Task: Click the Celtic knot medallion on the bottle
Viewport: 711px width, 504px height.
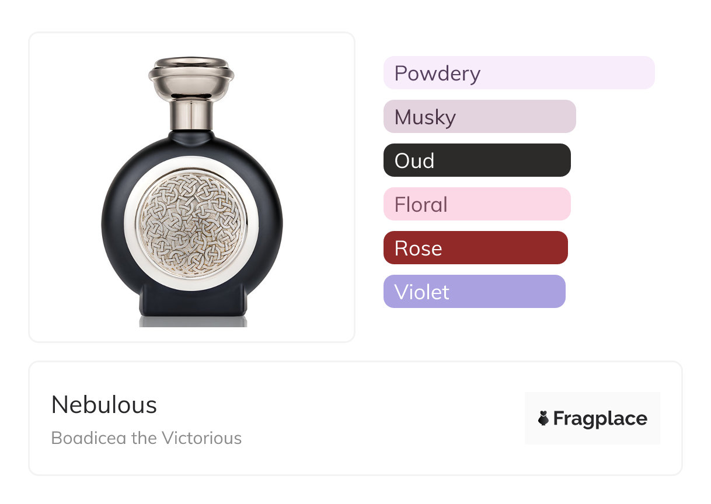Action: pos(192,223)
